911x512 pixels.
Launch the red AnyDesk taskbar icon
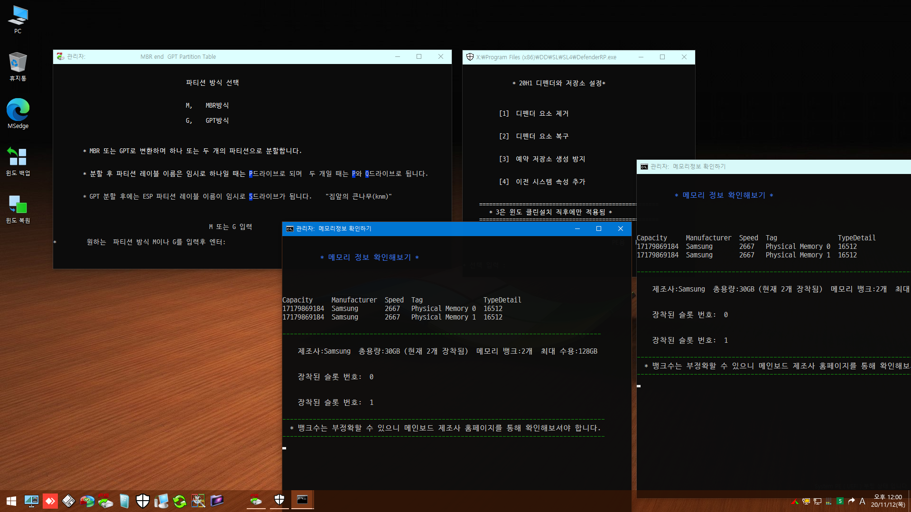(x=50, y=501)
